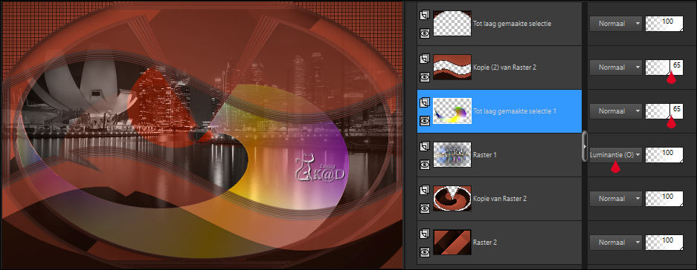Image resolution: width=697 pixels, height=270 pixels.
Task: Click the opacity slider of Tot laag gemaakte selectie 1
Action: point(664,111)
